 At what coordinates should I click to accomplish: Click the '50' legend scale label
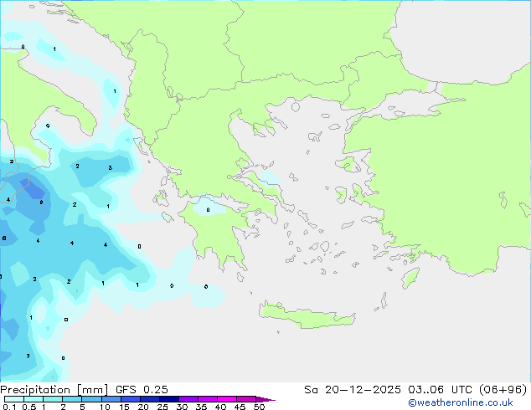point(259,407)
